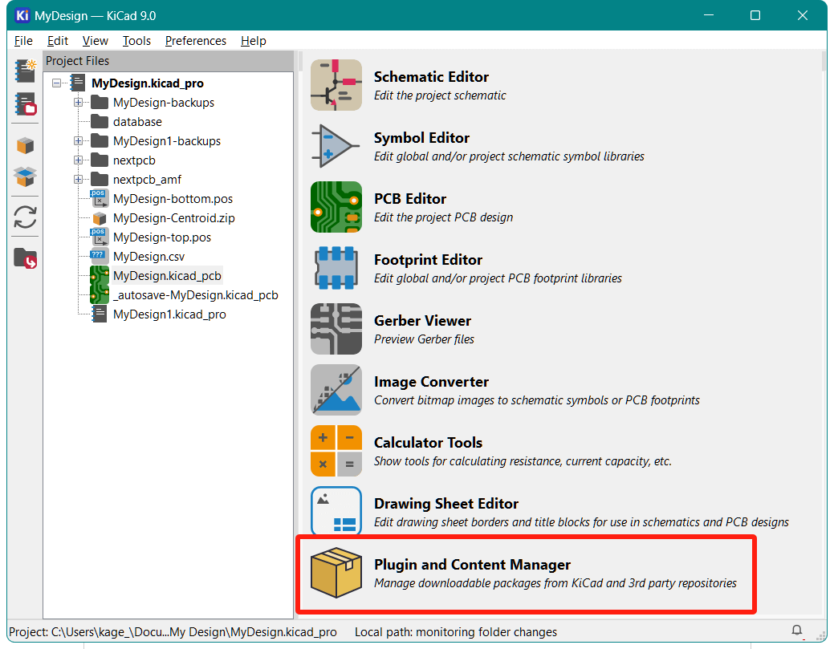The height and width of the screenshot is (649, 834).
Task: Launch the PCB Editor icon
Action: point(336,207)
